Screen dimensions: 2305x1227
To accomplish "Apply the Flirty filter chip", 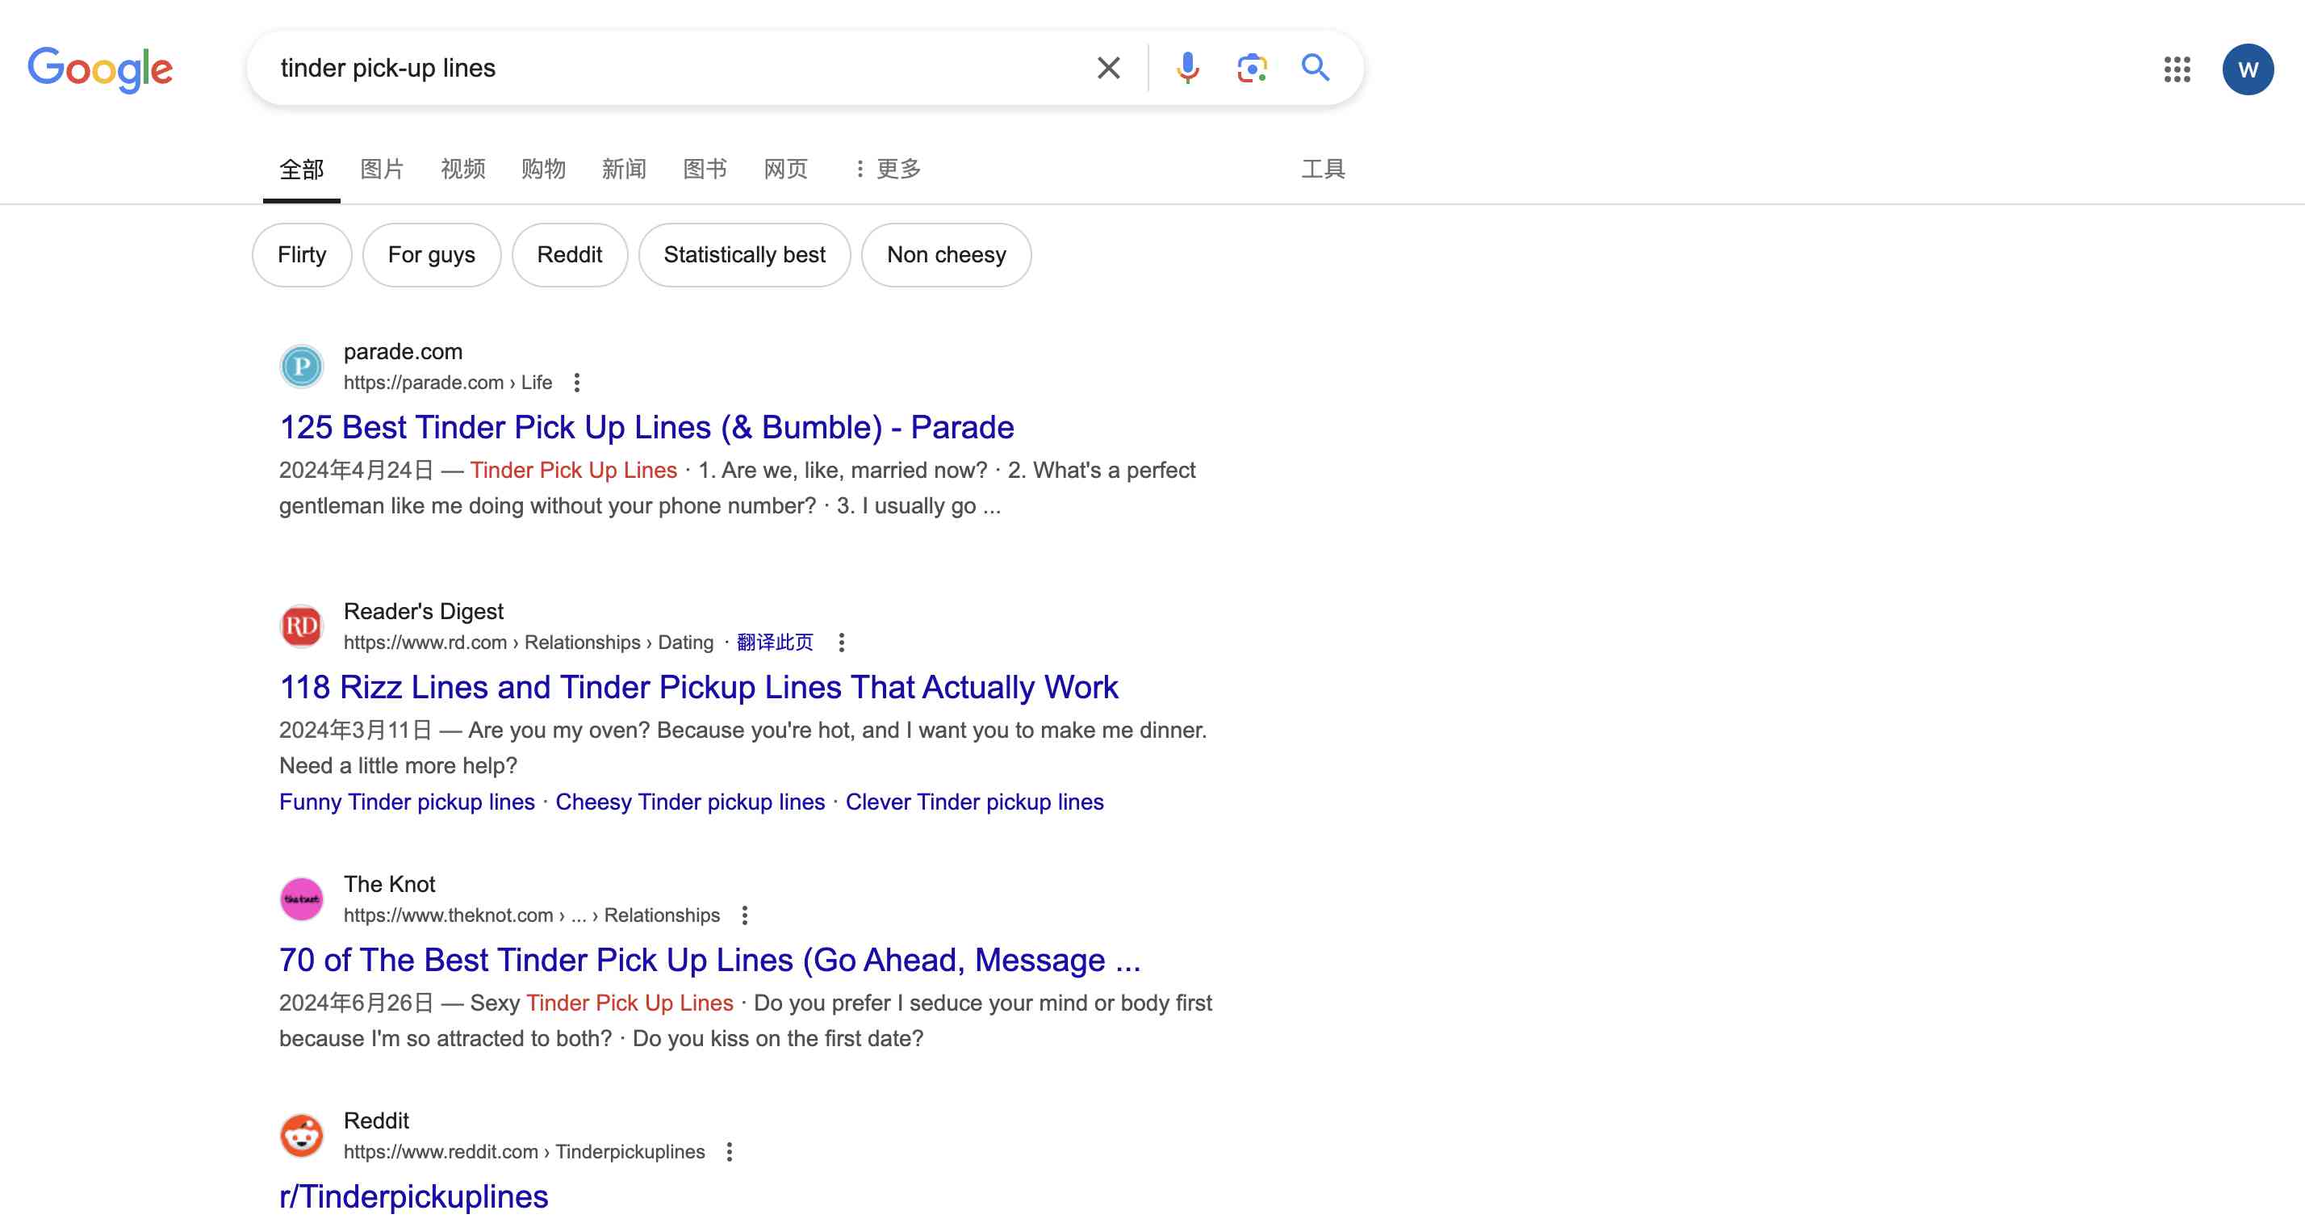I will [302, 255].
